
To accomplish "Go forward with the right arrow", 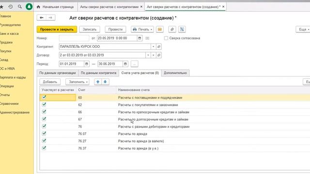I will point(50,18).
